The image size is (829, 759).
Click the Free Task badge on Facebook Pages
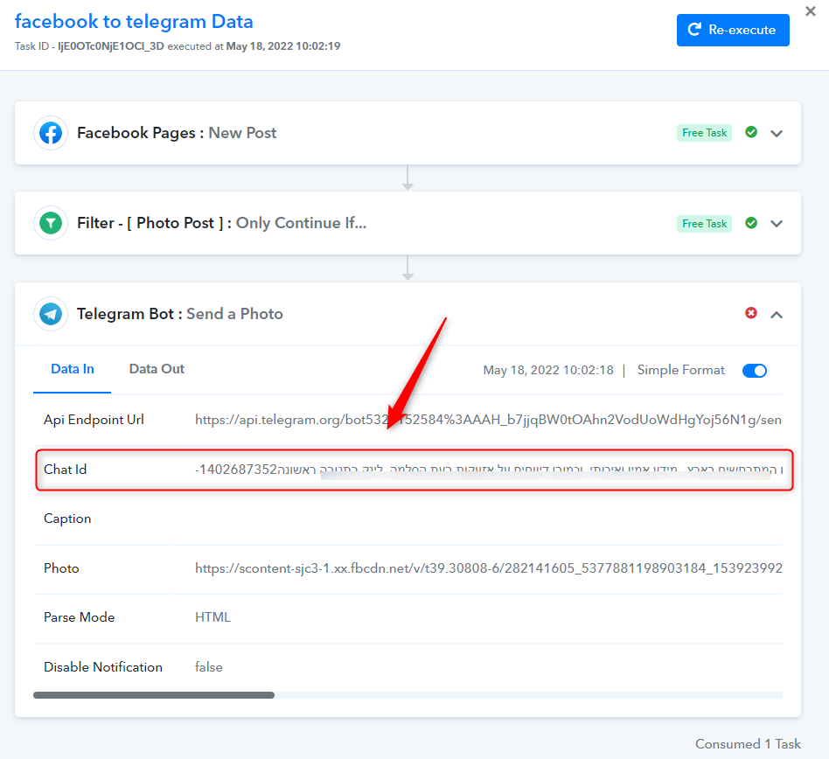coord(704,133)
